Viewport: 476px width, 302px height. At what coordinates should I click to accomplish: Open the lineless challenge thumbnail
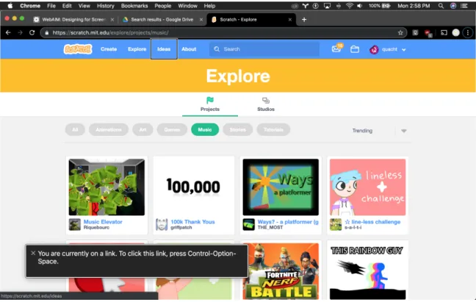(367, 187)
